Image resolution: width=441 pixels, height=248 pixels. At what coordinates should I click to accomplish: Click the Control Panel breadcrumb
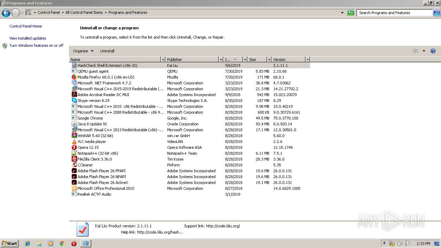(49, 12)
